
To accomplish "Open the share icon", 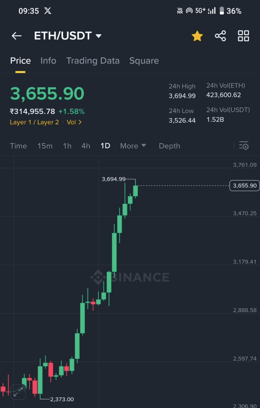I will [220, 36].
